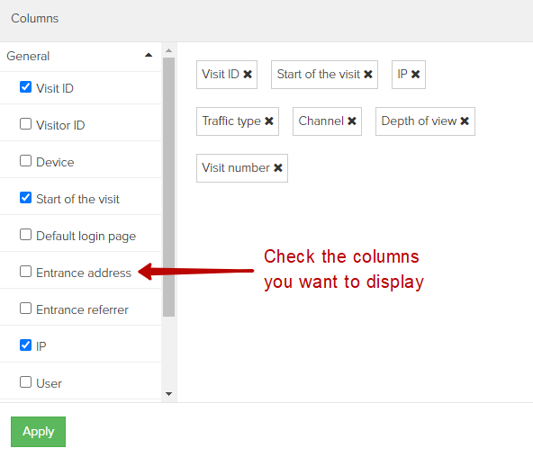Remove the Depth of view tag
This screenshot has width=533, height=457.
(465, 121)
